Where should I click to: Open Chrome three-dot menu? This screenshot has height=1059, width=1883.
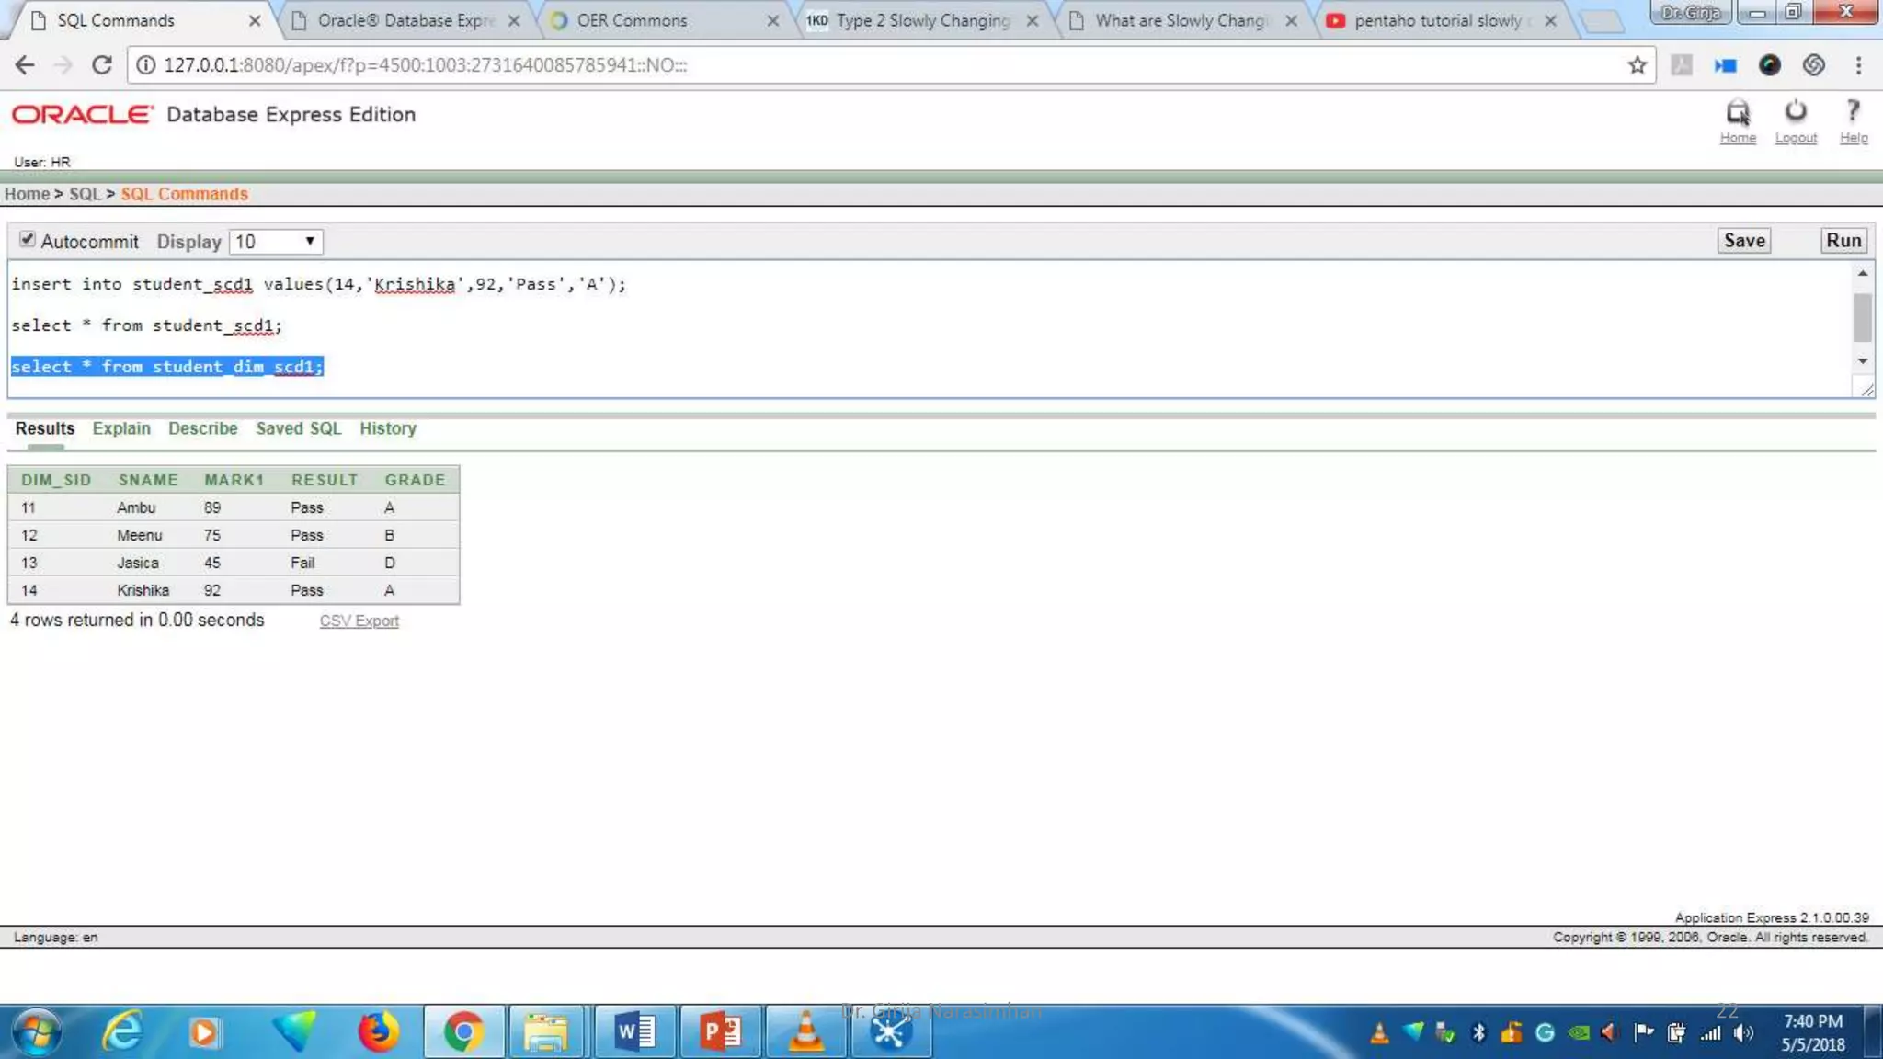(x=1858, y=65)
